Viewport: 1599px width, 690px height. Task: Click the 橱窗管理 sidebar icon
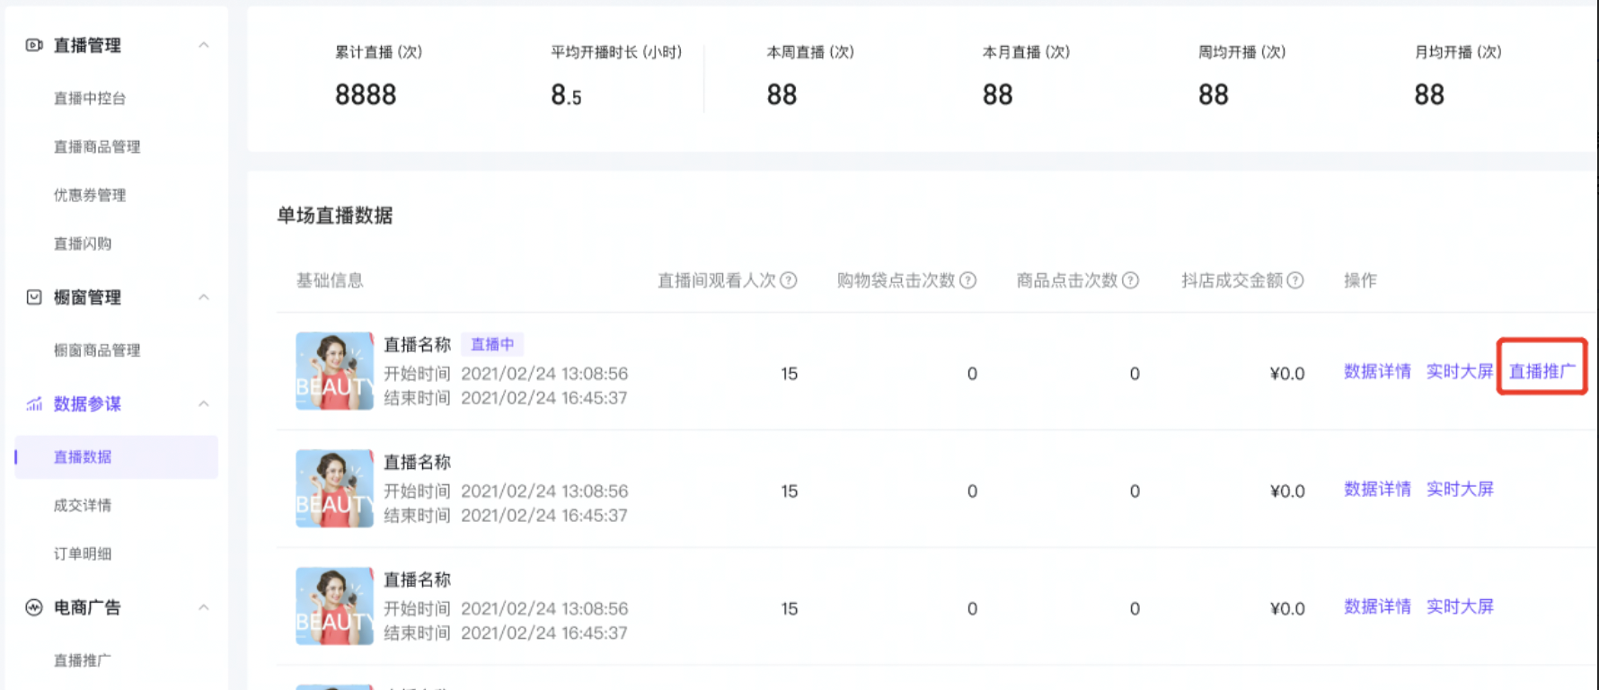(x=34, y=297)
